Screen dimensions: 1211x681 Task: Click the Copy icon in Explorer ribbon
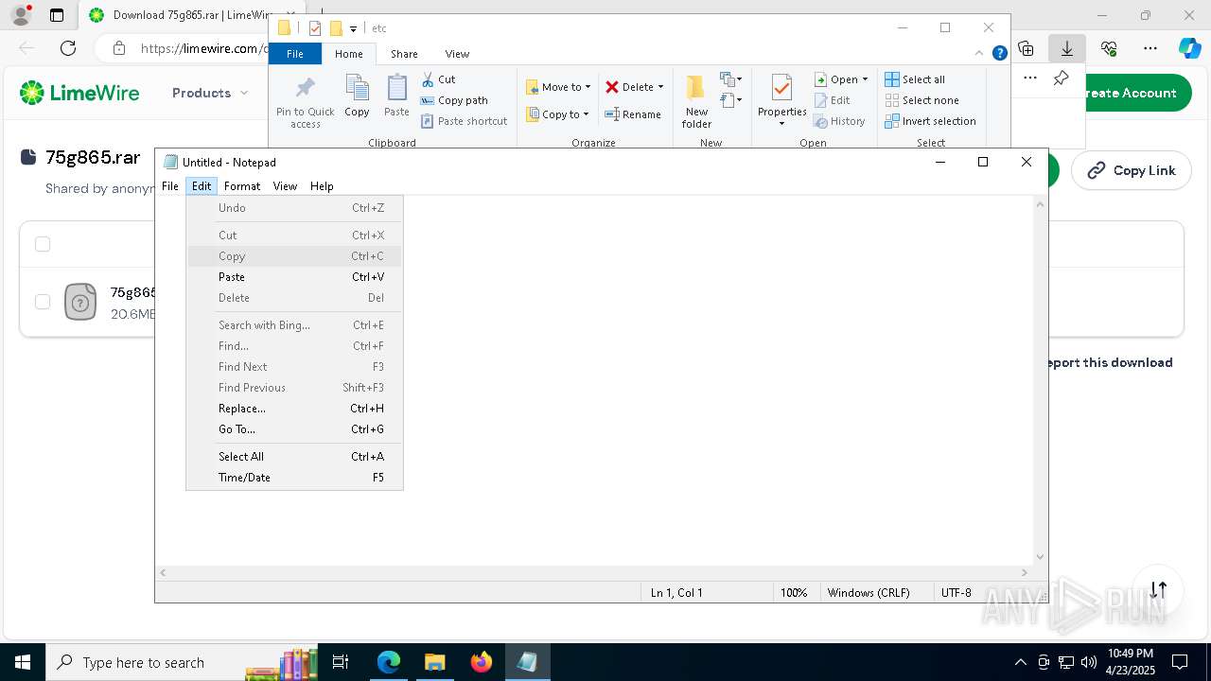coord(357,96)
